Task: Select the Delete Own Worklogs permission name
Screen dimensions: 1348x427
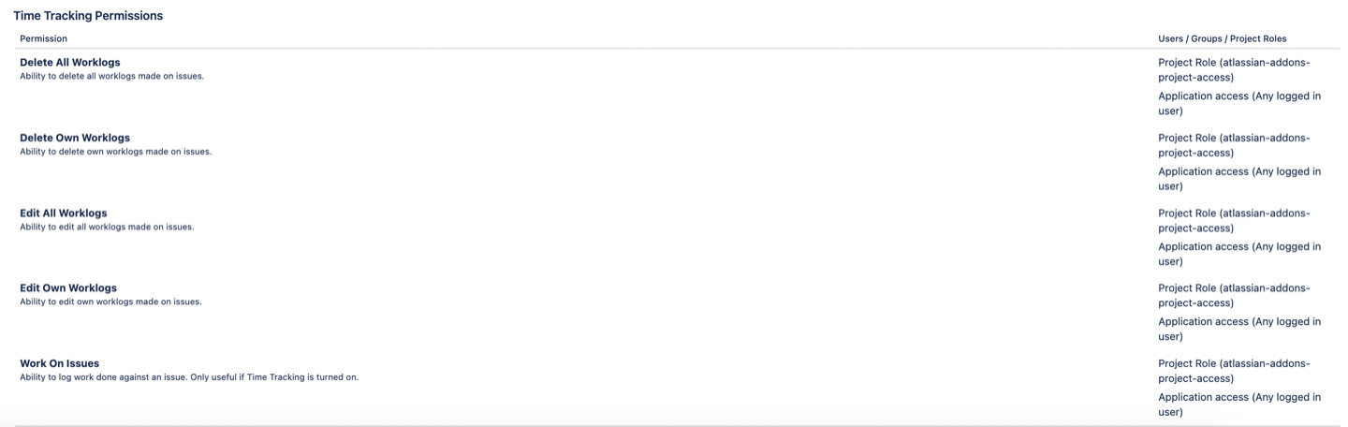Action: point(75,138)
